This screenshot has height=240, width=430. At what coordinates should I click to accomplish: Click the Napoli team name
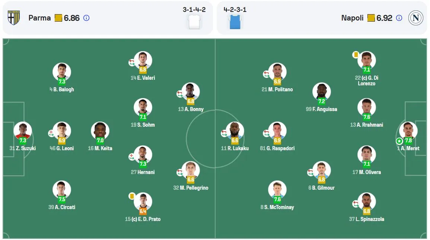[352, 18]
